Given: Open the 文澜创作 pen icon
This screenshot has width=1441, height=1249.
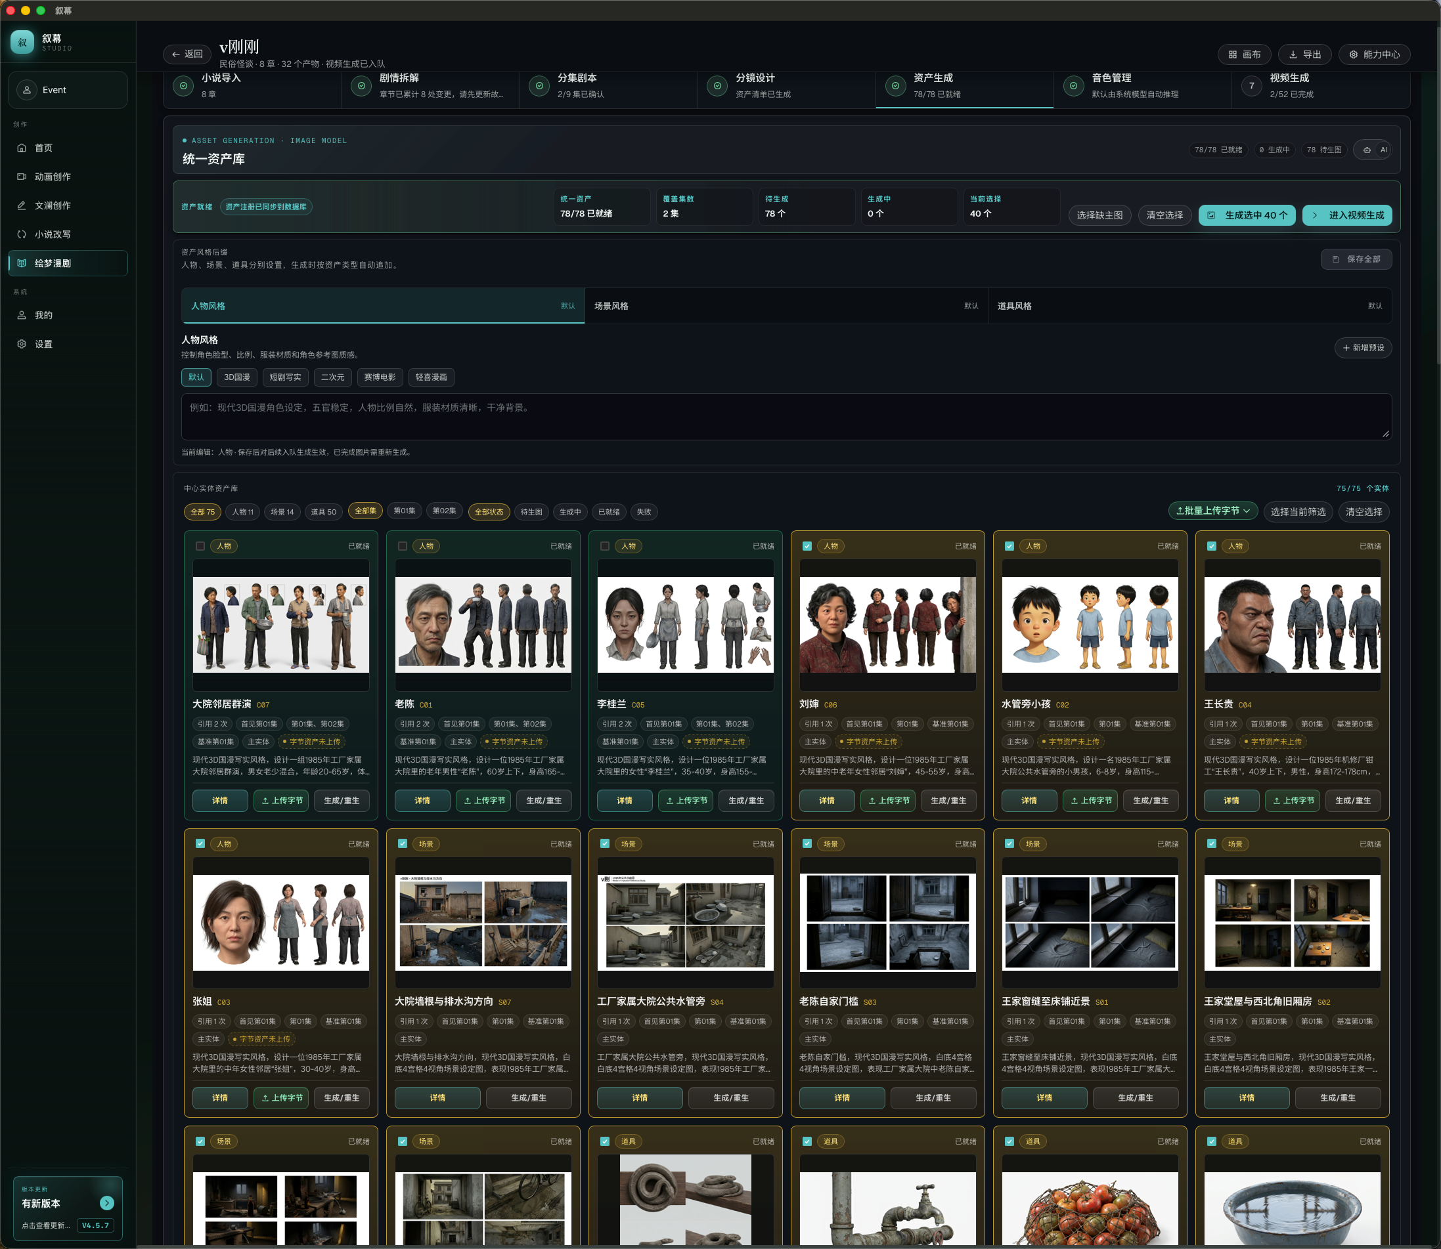Looking at the screenshot, I should pos(22,205).
